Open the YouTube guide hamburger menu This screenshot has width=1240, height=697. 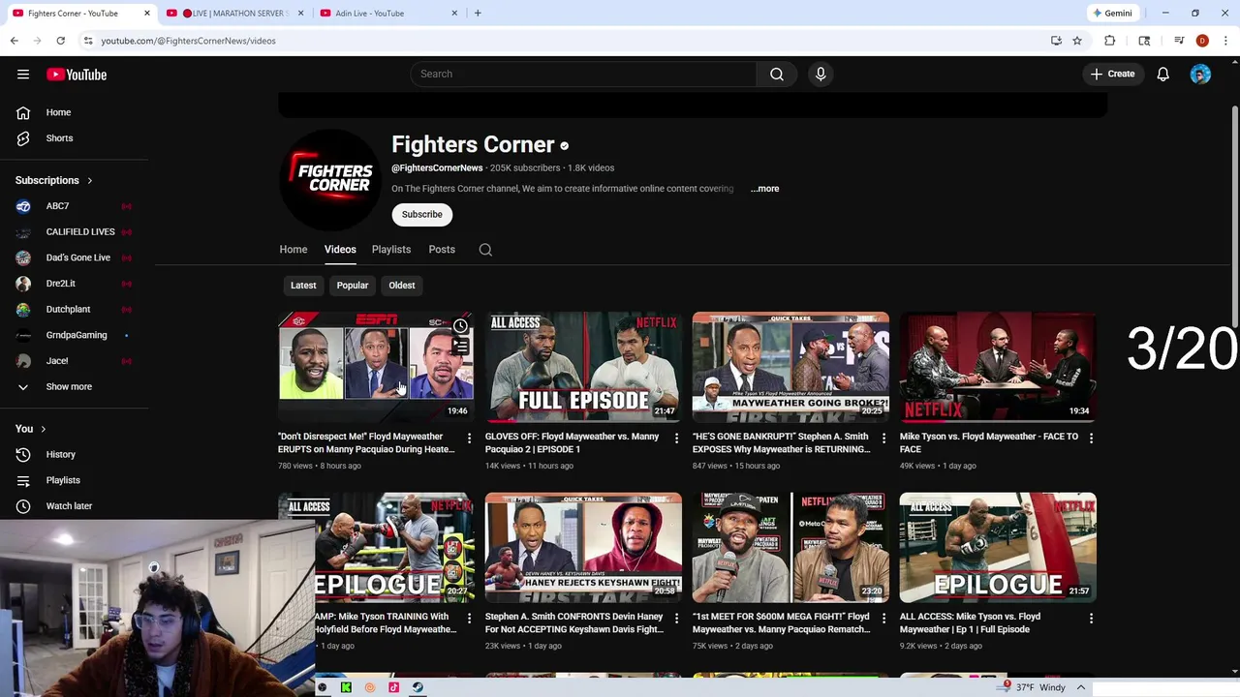pos(23,75)
